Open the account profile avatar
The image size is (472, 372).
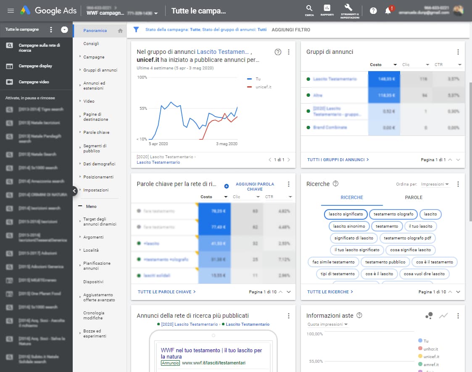coord(458,11)
